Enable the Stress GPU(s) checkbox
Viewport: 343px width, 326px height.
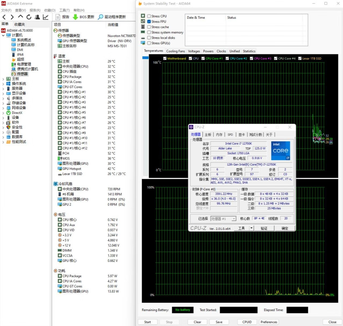coord(149,43)
